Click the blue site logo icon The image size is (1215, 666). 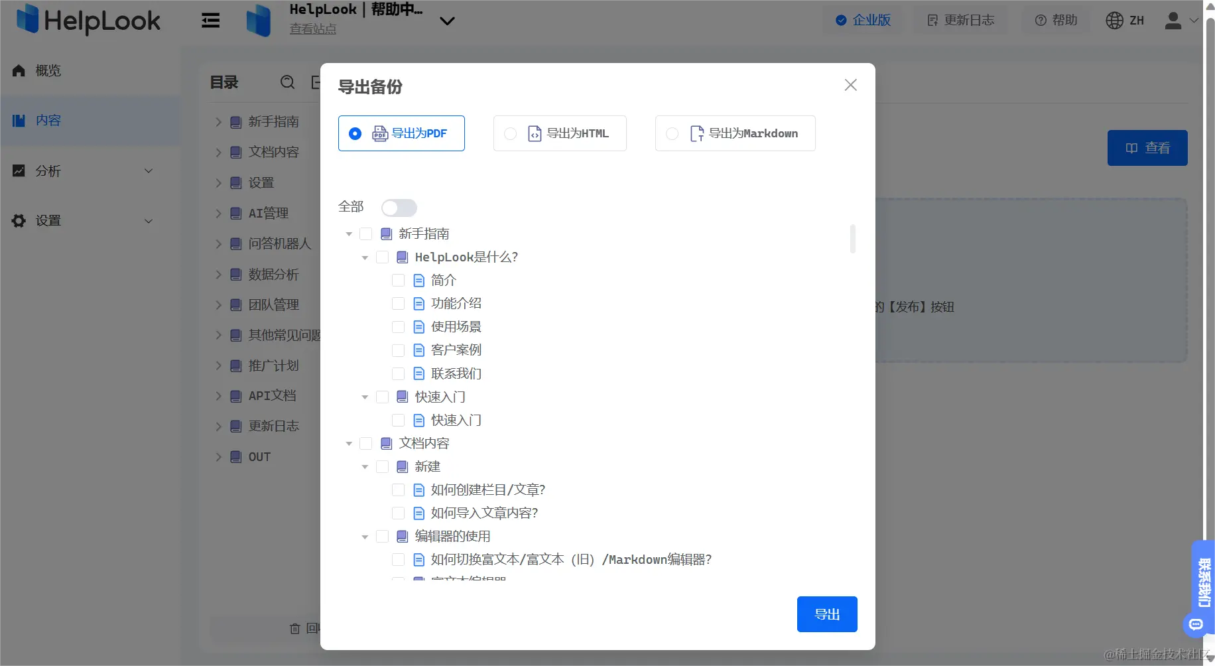(259, 21)
